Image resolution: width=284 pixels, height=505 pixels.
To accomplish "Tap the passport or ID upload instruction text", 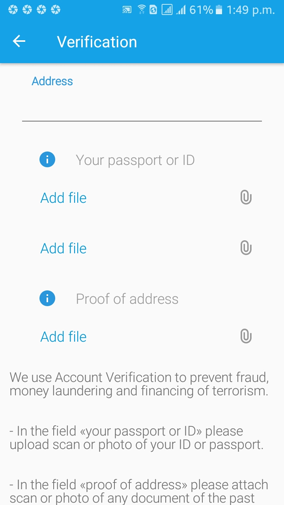I will pyautogui.click(x=136, y=438).
